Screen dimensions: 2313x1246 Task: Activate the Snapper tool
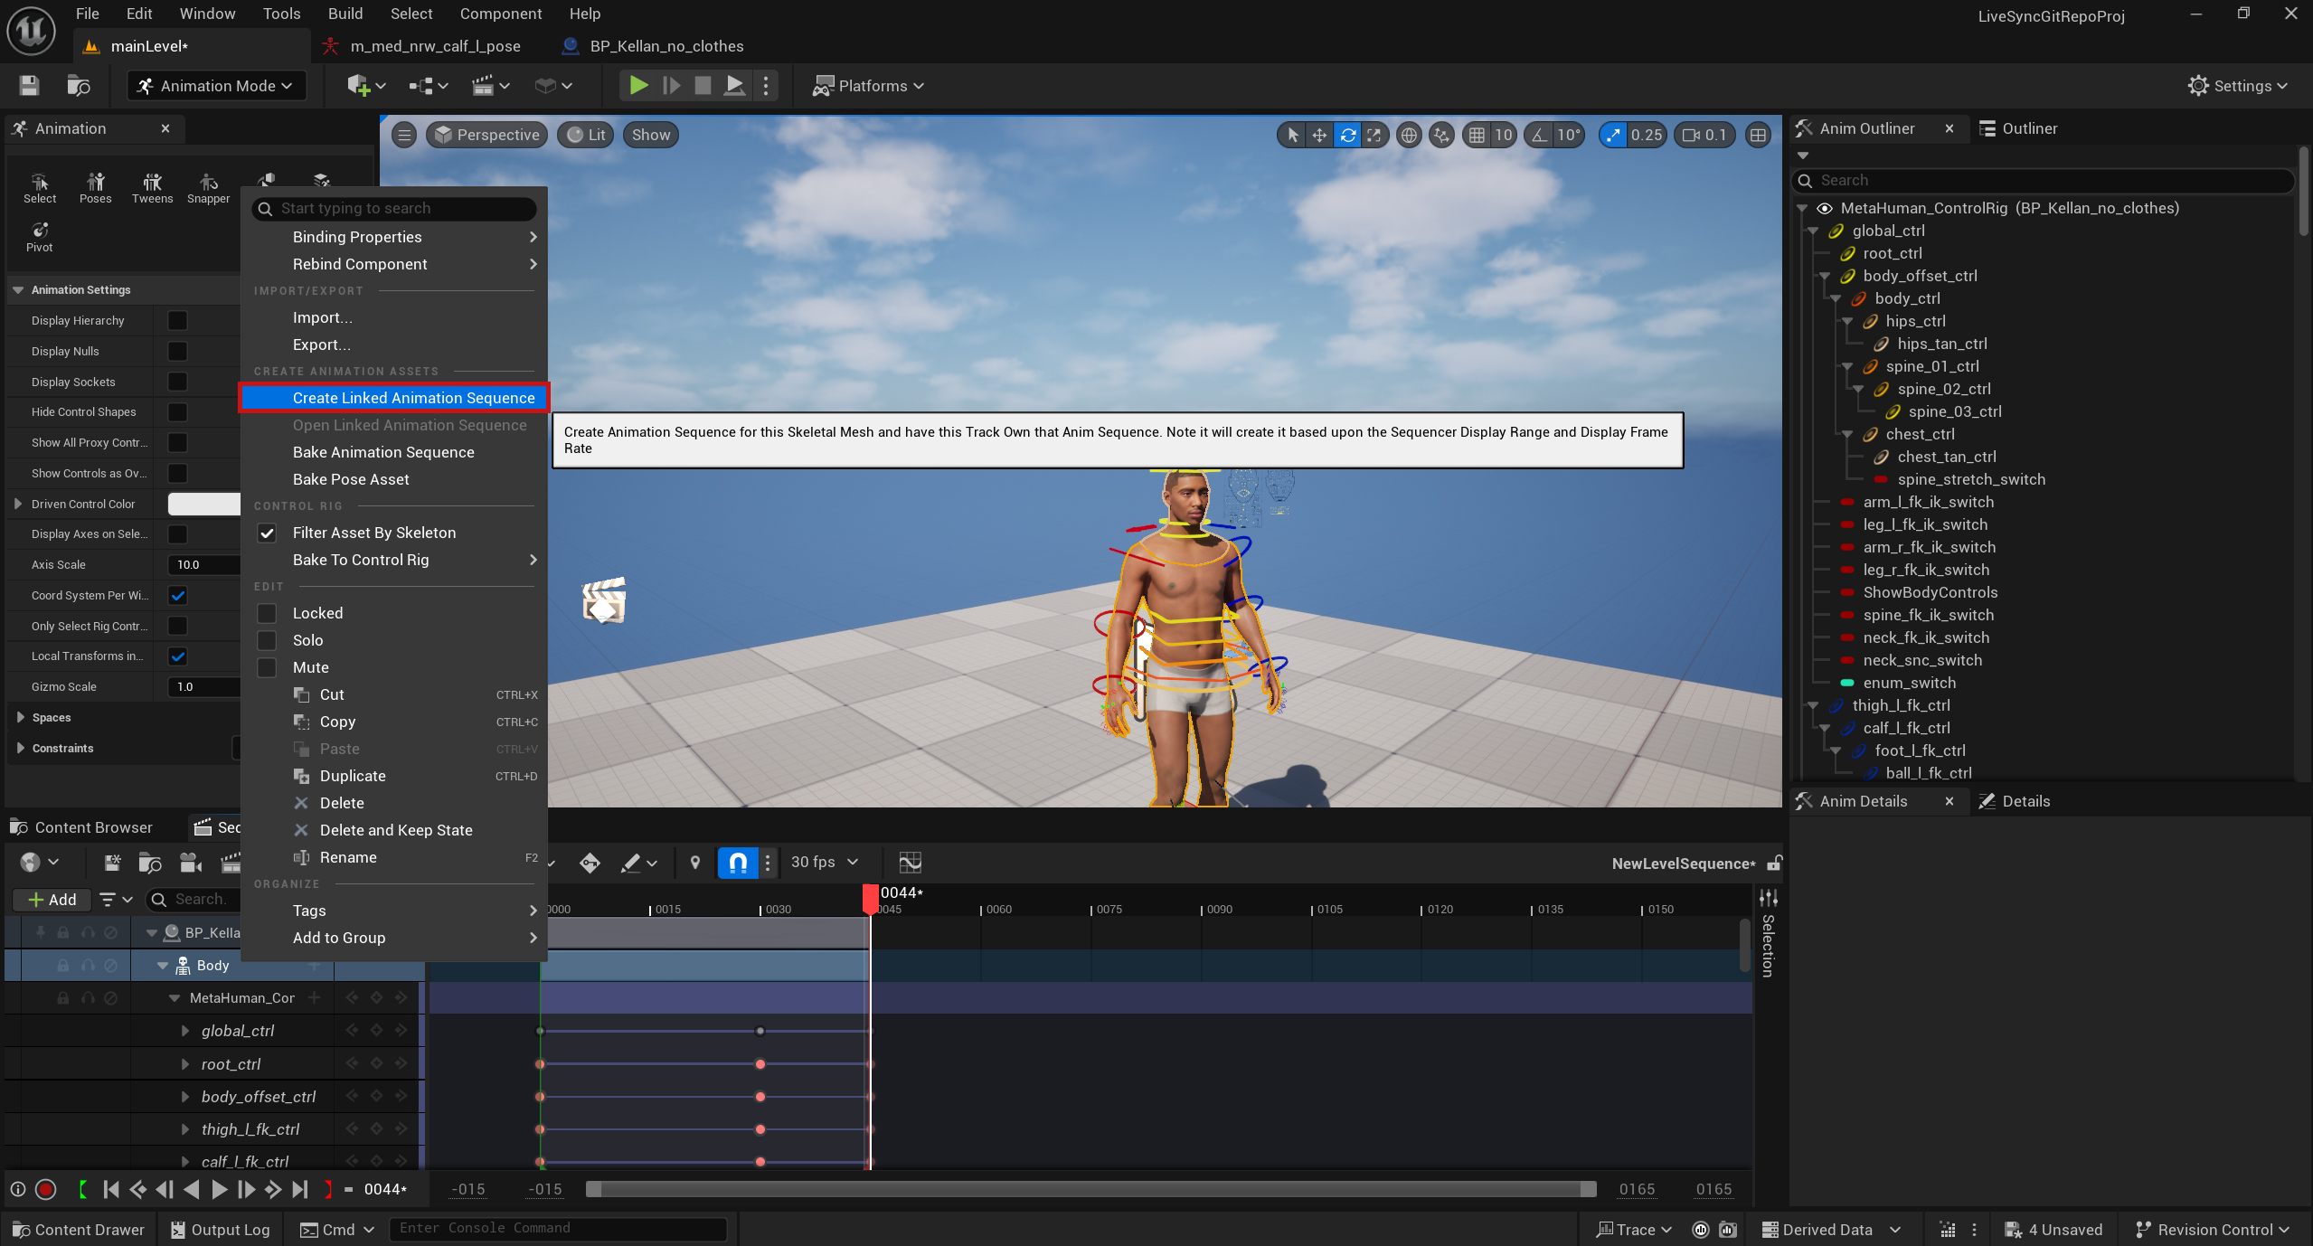(208, 188)
